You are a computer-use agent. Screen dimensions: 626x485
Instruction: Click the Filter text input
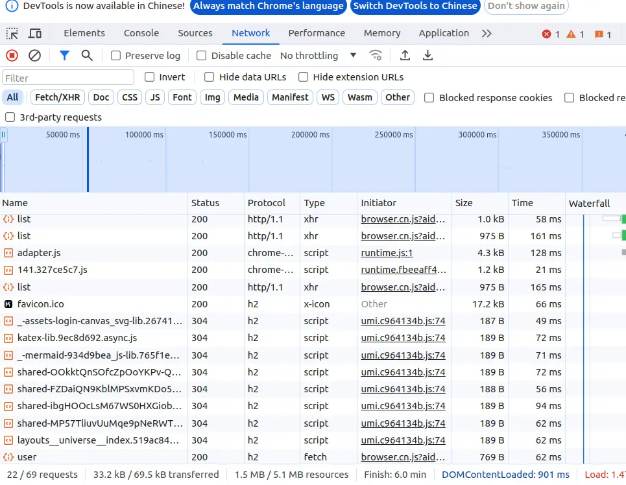tap(68, 77)
